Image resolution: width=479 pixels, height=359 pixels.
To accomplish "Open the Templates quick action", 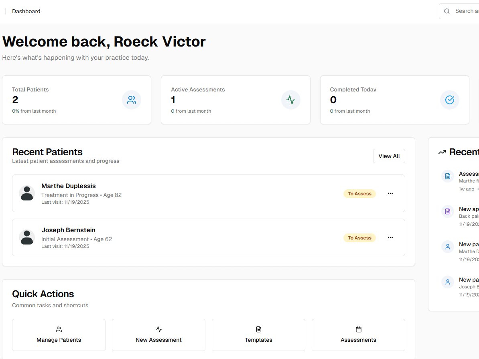I will [x=258, y=335].
